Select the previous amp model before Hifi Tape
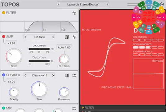This screenshot has width=166, height=112. [x=25, y=37]
